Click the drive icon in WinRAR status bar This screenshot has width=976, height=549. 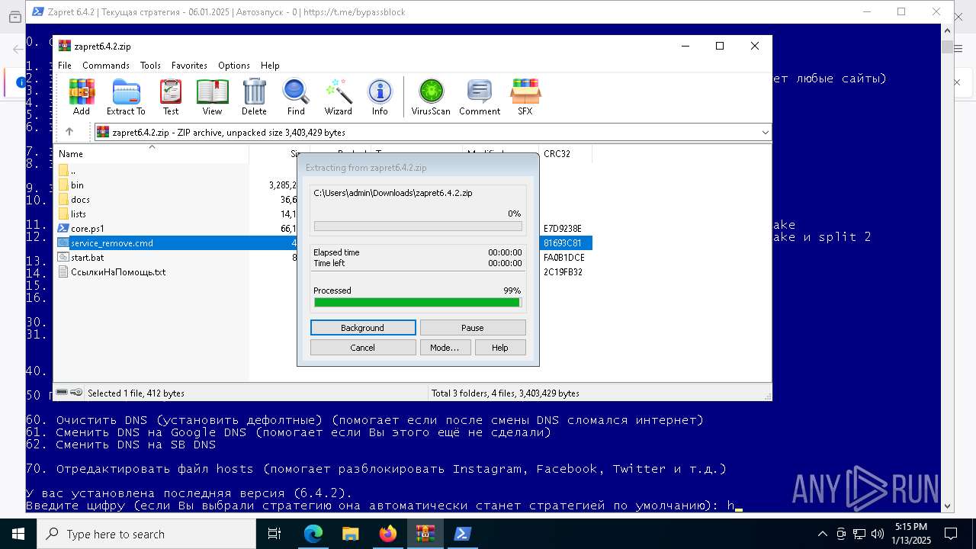point(62,393)
